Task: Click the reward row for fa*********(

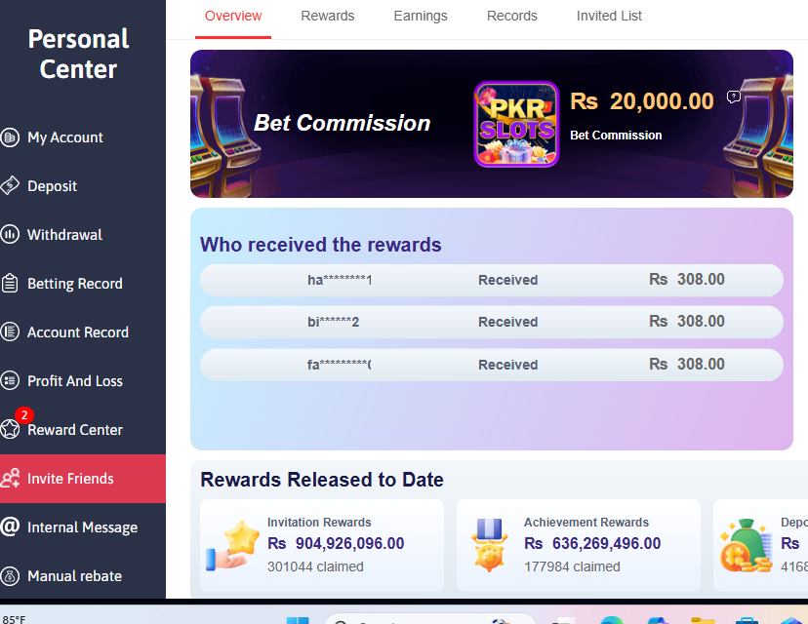Action: click(x=492, y=365)
